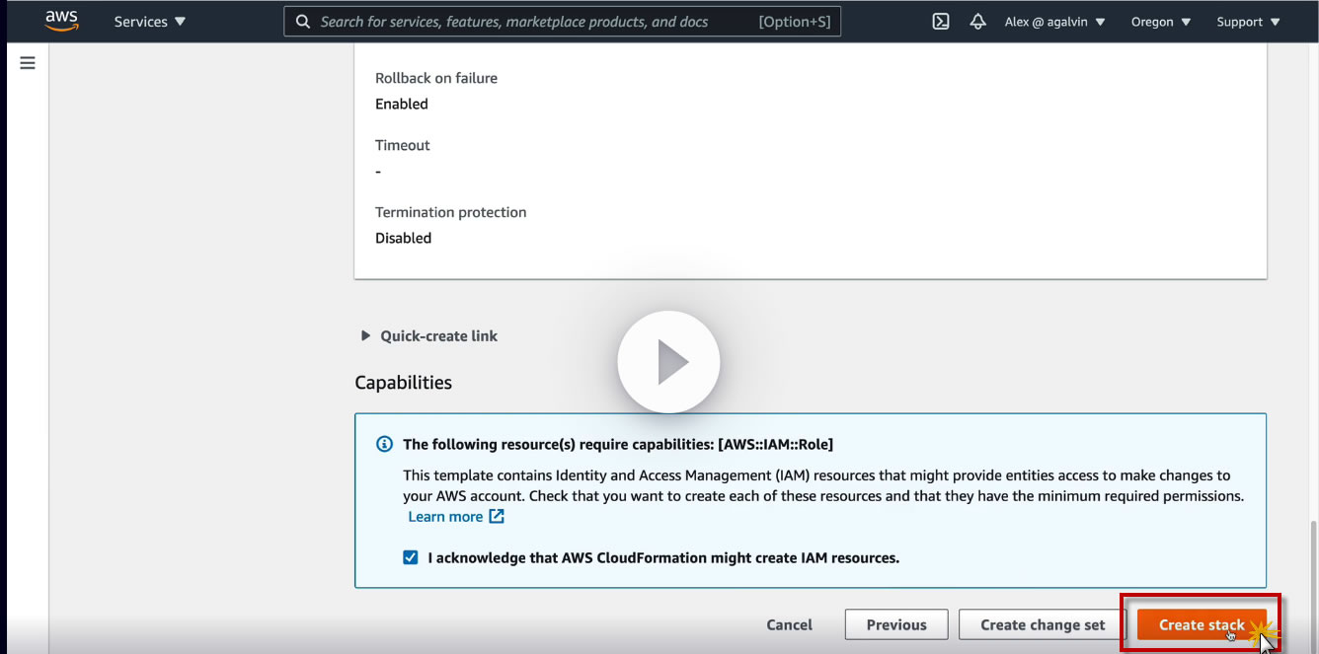Open the notifications bell icon

pos(977,22)
